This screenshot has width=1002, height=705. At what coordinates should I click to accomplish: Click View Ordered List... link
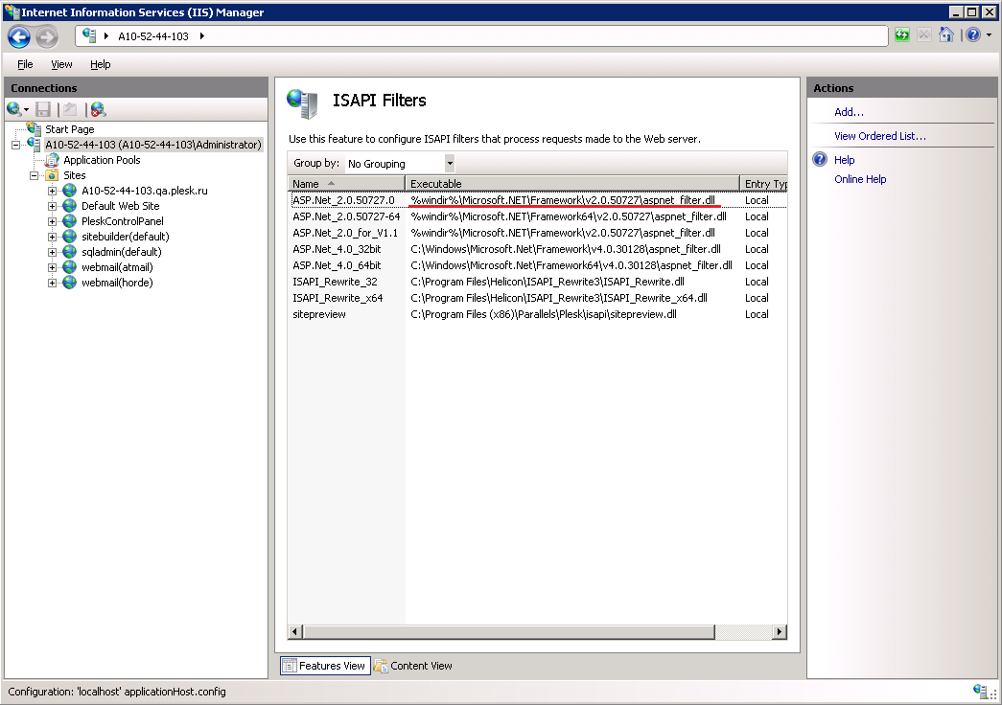(879, 136)
